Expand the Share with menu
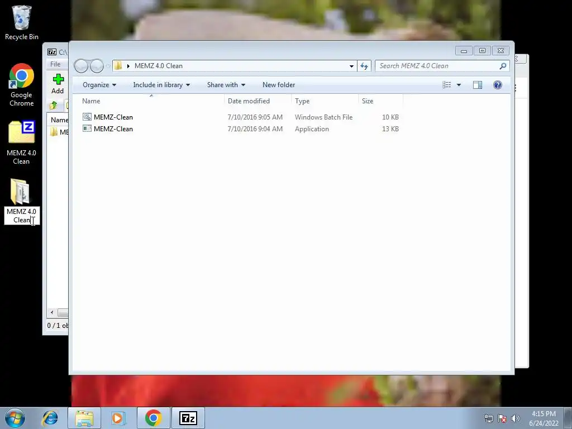 click(x=226, y=85)
